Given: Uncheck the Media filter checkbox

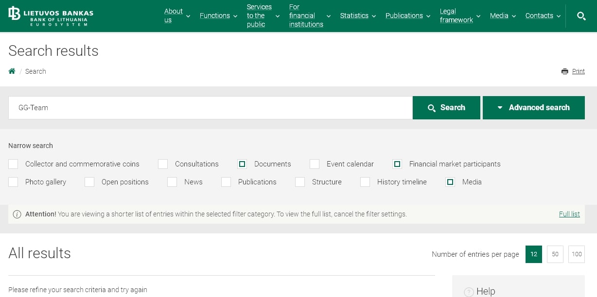Looking at the screenshot, I should point(450,182).
